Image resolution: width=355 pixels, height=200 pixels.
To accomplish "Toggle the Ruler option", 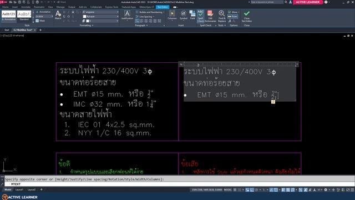I will [x=232, y=17].
